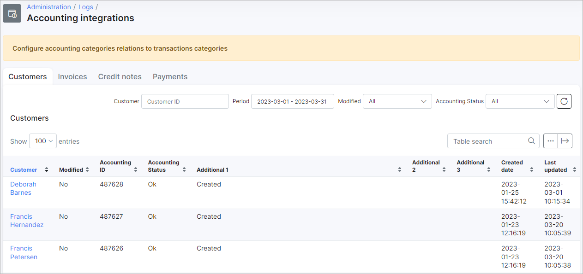Click the export arrow icon above the table
This screenshot has width=583, height=274.
point(565,141)
